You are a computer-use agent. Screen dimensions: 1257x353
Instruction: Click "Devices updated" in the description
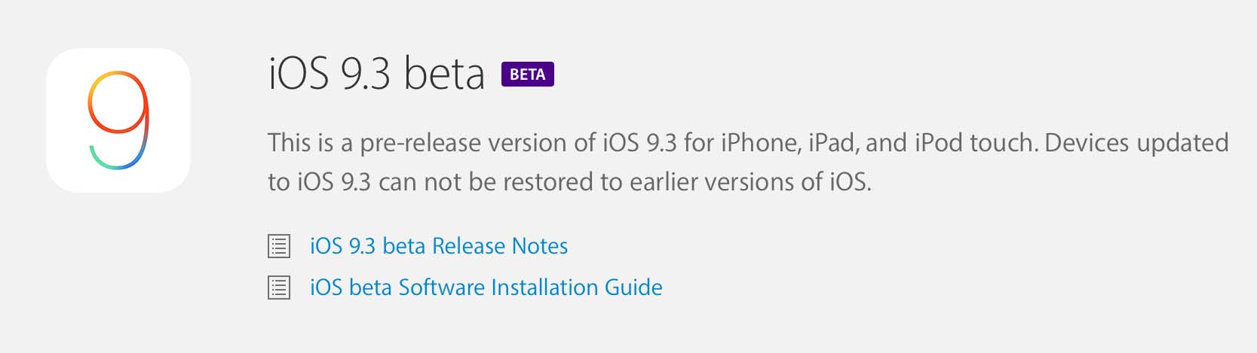(1137, 143)
